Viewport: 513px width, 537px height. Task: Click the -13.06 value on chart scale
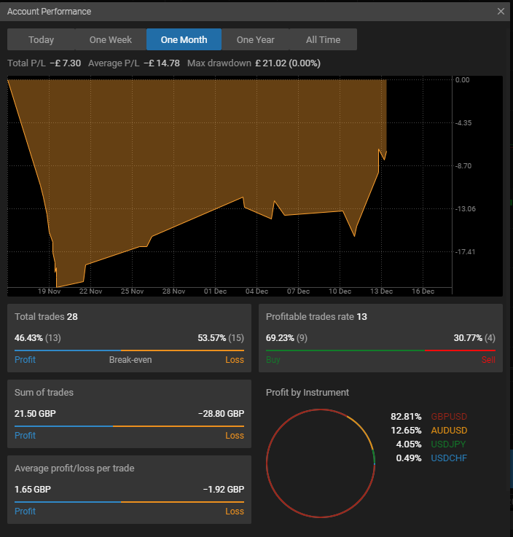click(465, 209)
